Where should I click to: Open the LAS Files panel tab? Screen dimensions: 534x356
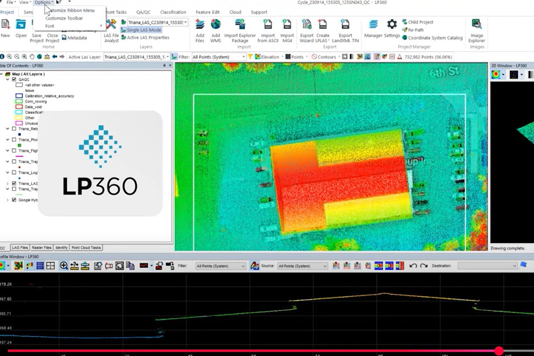(20, 248)
